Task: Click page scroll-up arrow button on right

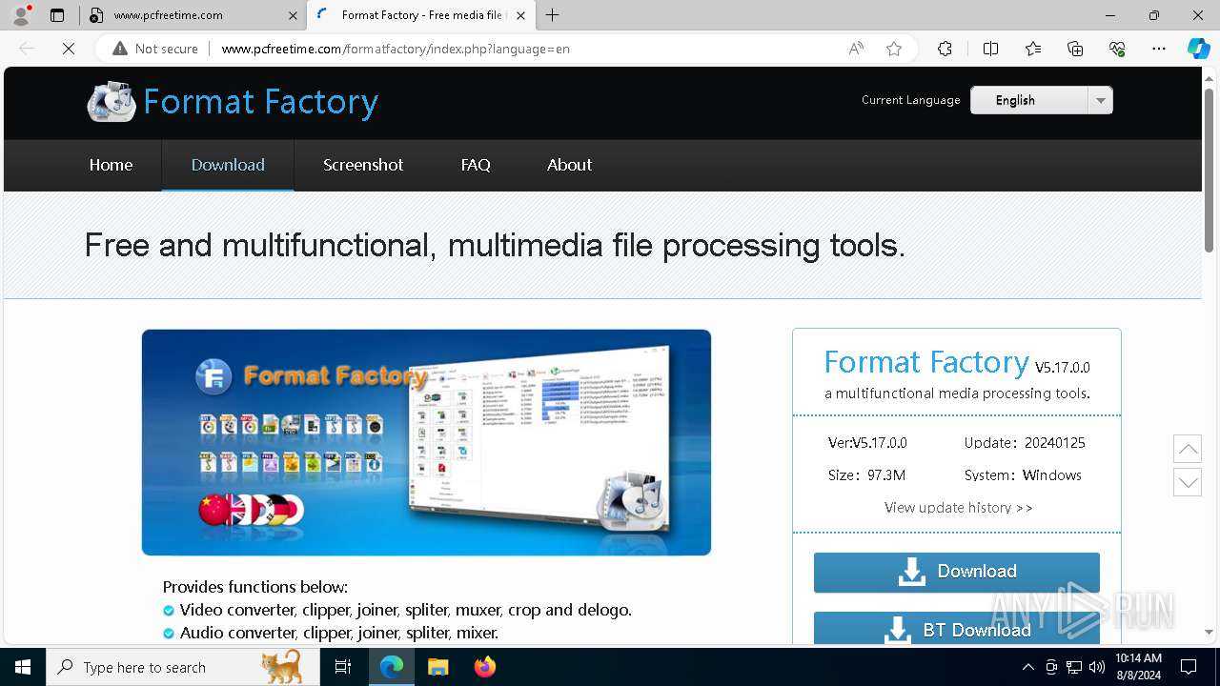Action: click(x=1188, y=449)
